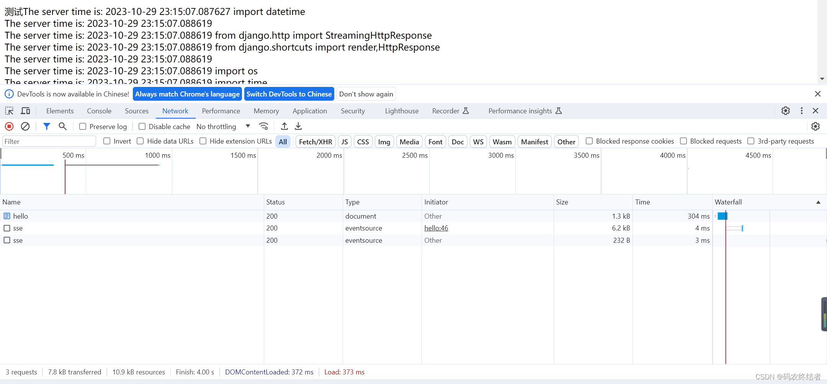The height and width of the screenshot is (384, 827).
Task: Select the inspect element tool
Action: pyautogui.click(x=8, y=111)
